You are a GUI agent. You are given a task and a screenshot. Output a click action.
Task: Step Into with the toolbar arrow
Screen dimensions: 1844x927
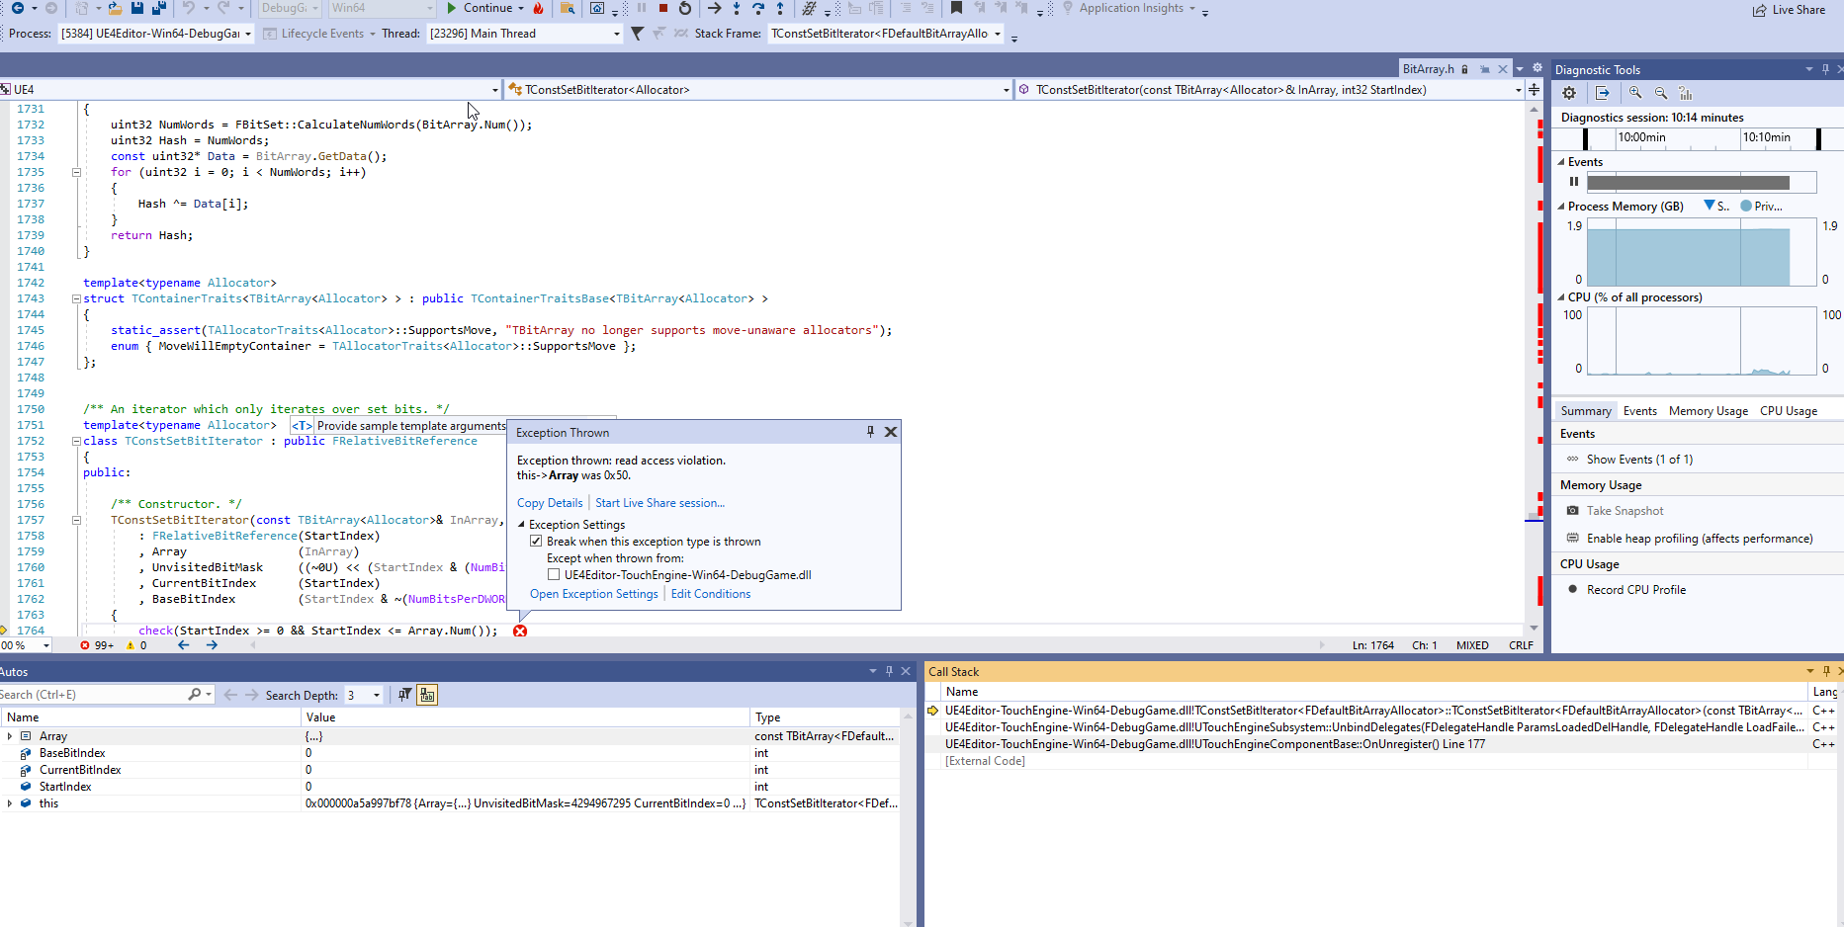(737, 8)
